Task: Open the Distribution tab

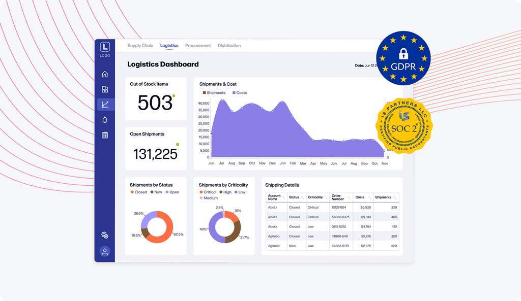Action: click(229, 46)
